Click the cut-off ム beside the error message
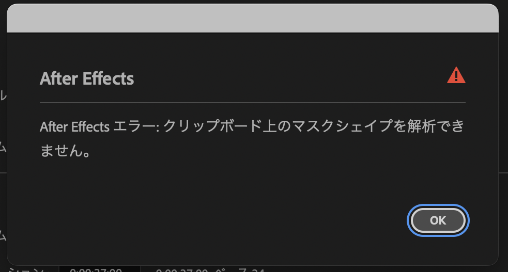This screenshot has height=272, width=508. click(x=3, y=147)
